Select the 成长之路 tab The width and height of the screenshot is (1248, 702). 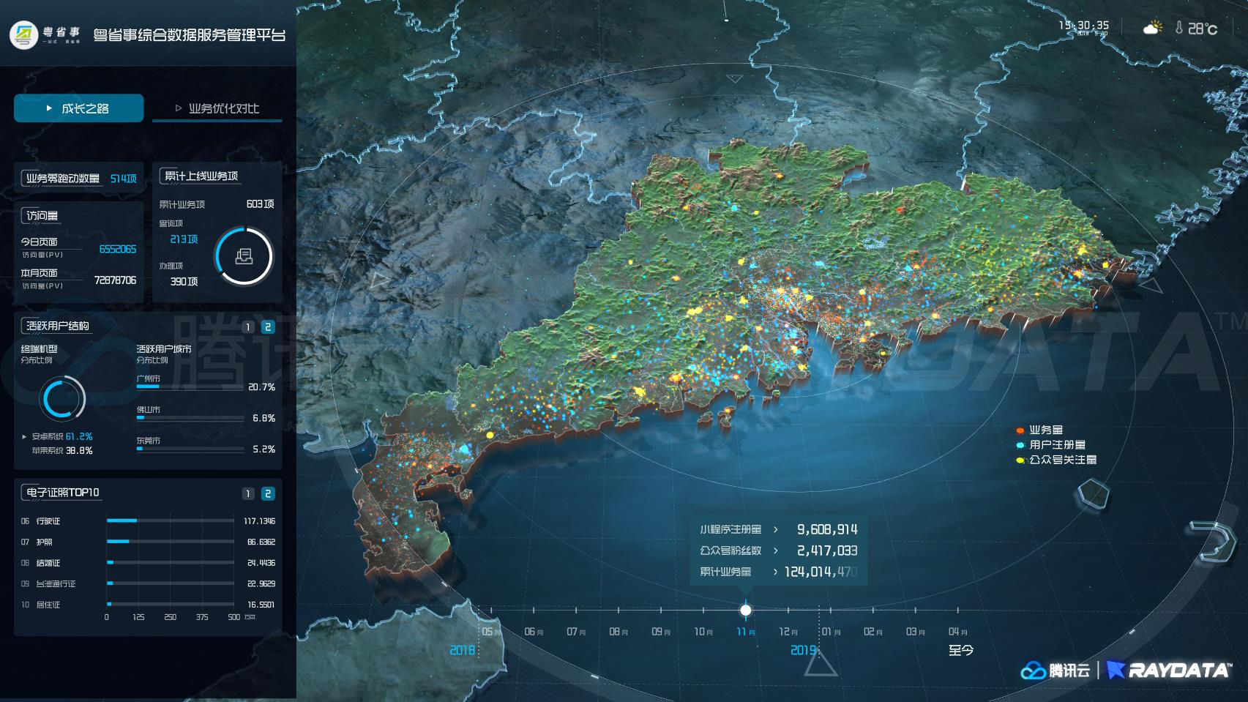(78, 108)
